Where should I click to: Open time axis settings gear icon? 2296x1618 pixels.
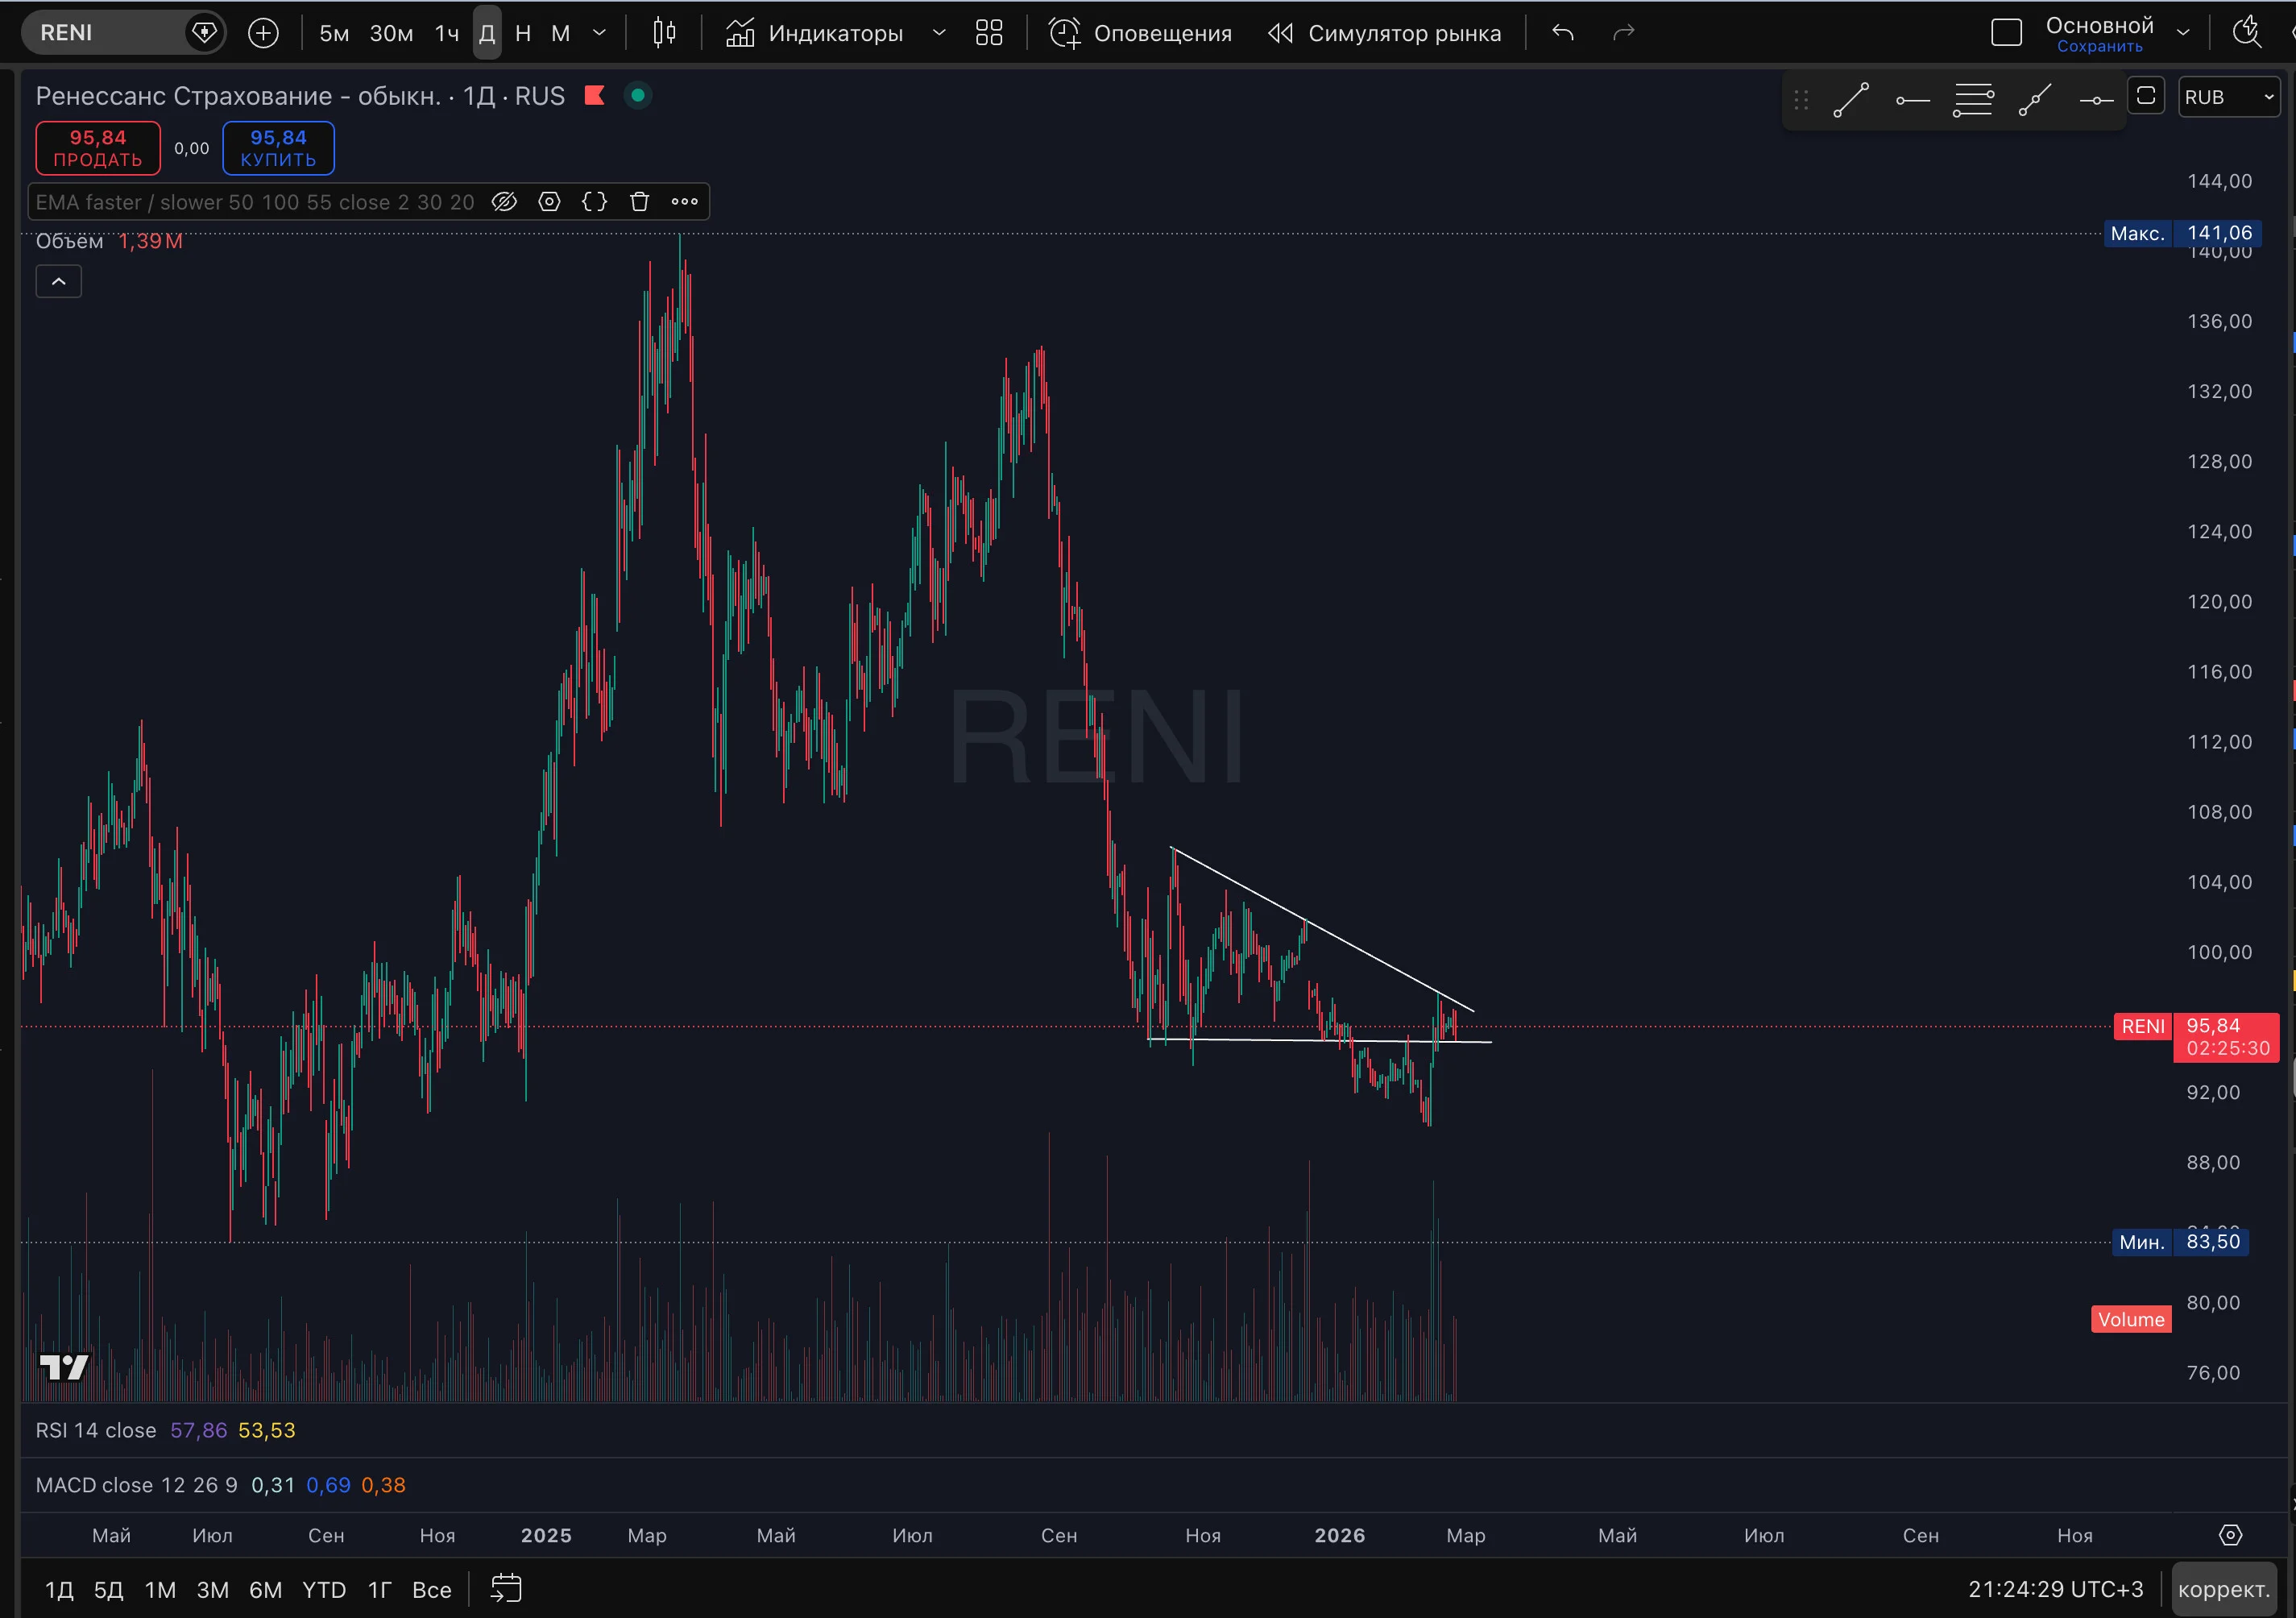coord(2230,1535)
